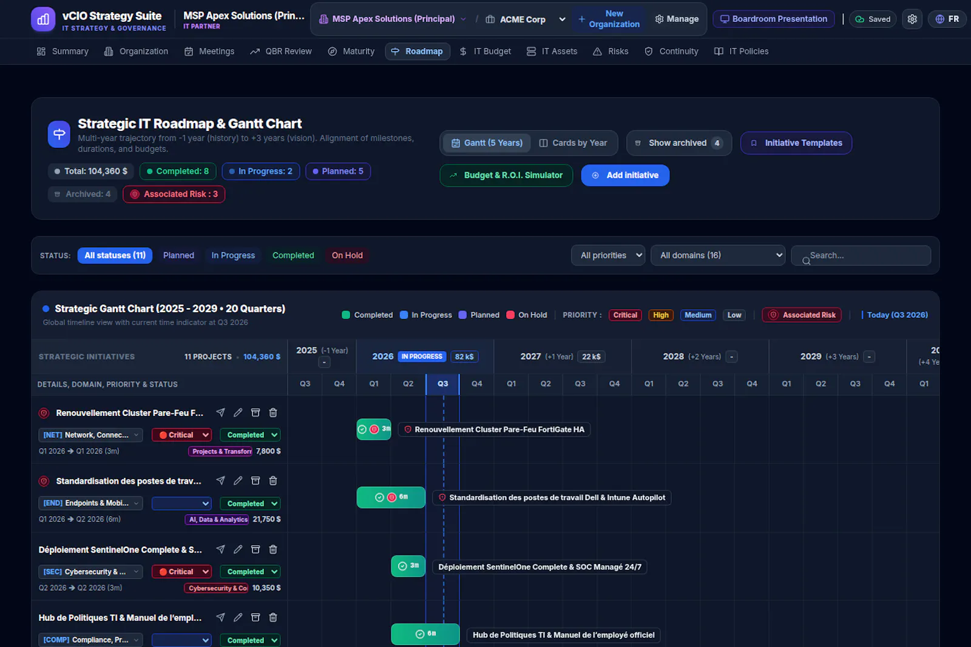This screenshot has width=971, height=647.
Task: Send the Renouvellement Cluster Pare-Feu initiative
Action: pos(220,412)
